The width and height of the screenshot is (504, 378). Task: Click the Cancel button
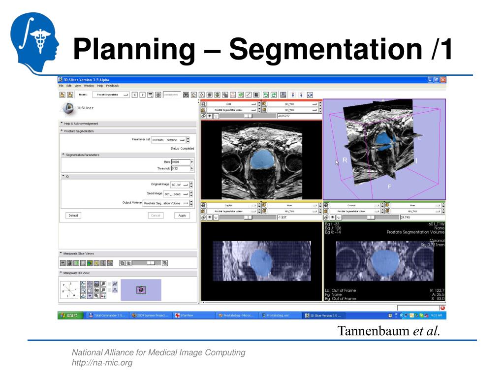156,216
